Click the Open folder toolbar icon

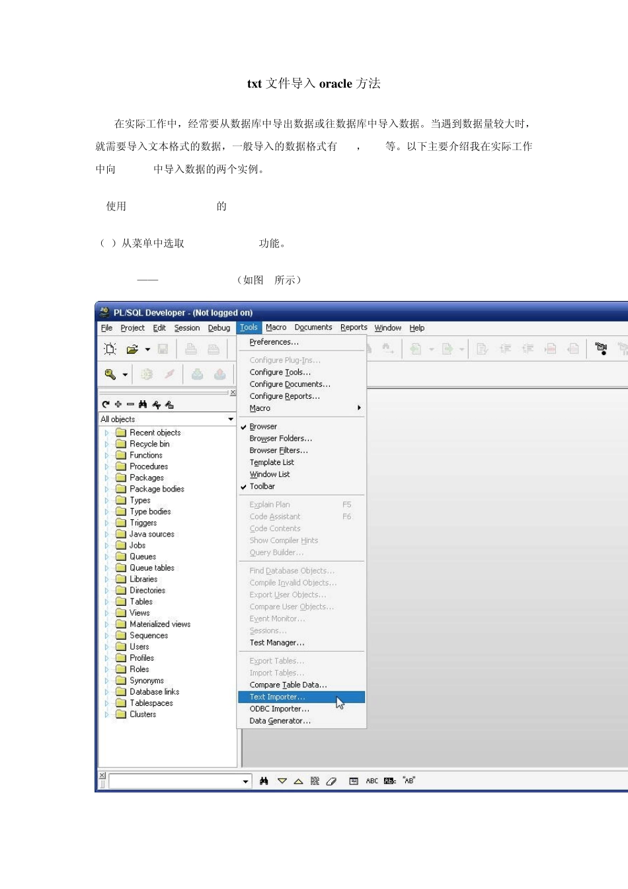[132, 349]
